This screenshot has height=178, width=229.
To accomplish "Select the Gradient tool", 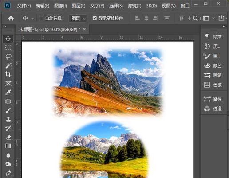I will pos(8,146).
